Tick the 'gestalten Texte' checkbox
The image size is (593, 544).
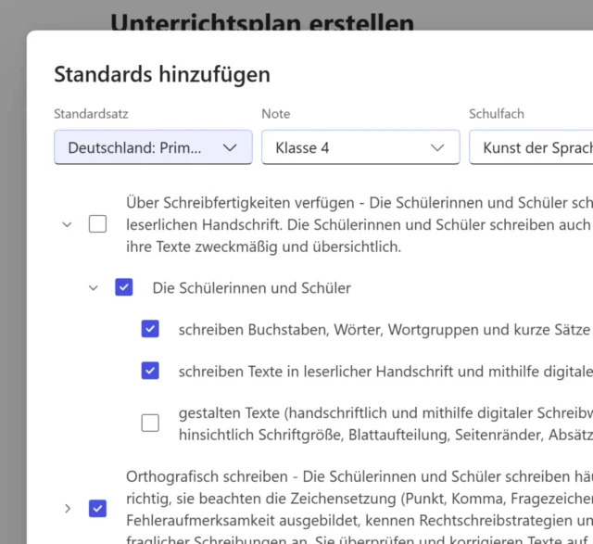point(150,423)
